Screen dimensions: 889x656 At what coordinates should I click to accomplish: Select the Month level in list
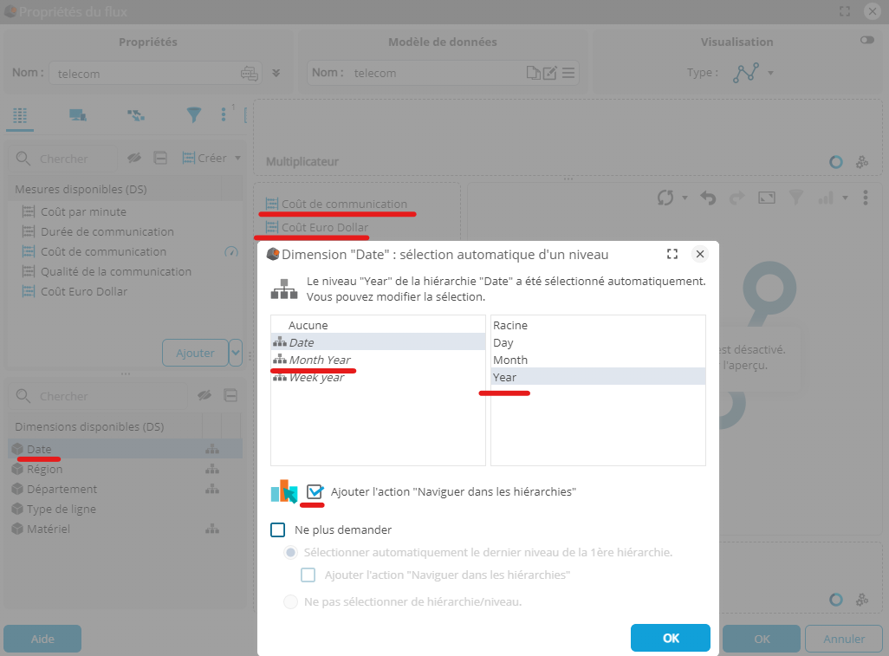(x=510, y=360)
